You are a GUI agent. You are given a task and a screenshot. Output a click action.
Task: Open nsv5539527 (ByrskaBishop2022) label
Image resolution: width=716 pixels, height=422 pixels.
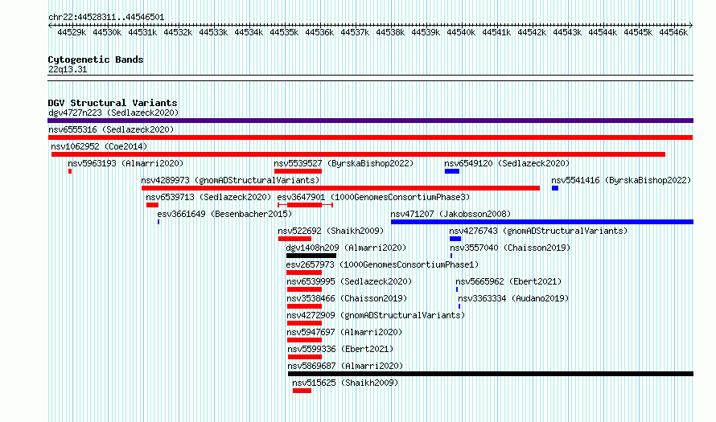coord(344,163)
